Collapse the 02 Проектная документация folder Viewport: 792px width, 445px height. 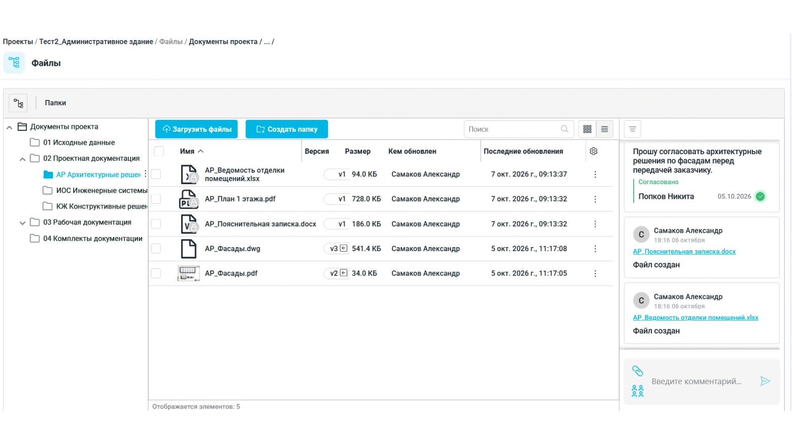point(22,159)
